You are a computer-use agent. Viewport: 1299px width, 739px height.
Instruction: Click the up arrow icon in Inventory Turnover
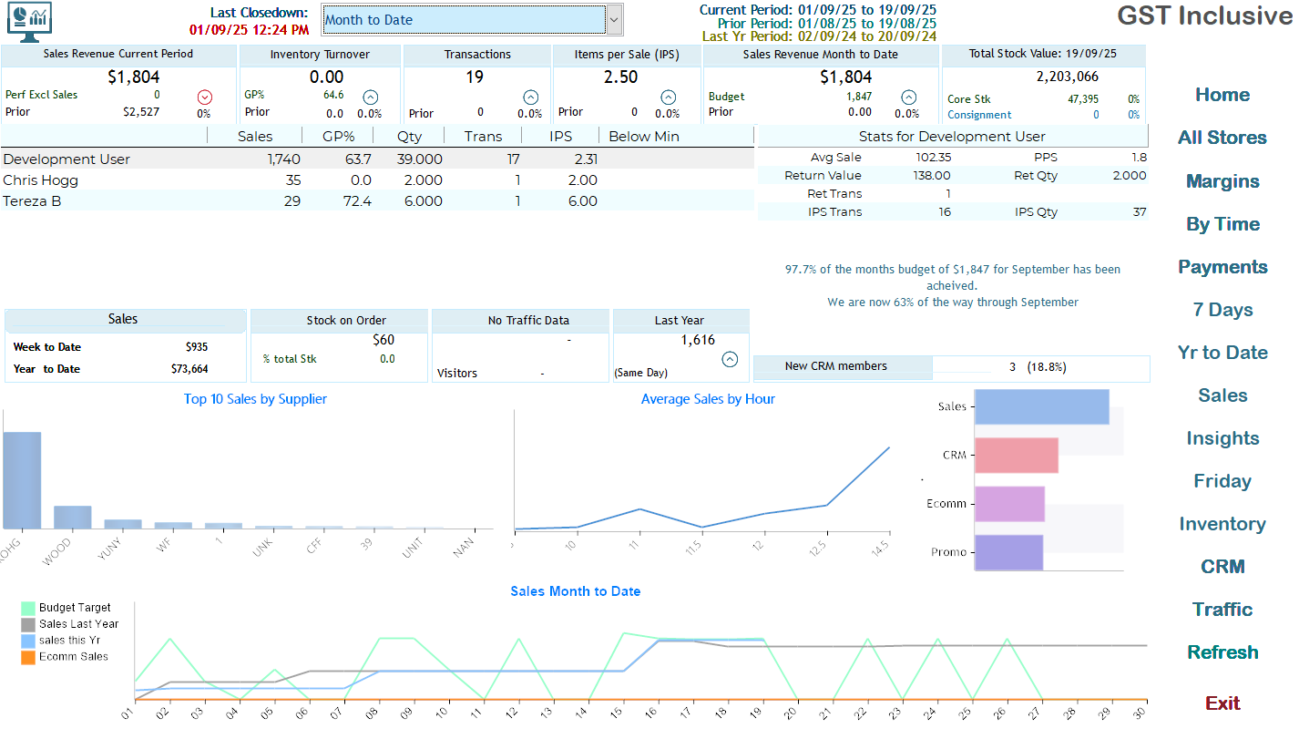tap(370, 97)
